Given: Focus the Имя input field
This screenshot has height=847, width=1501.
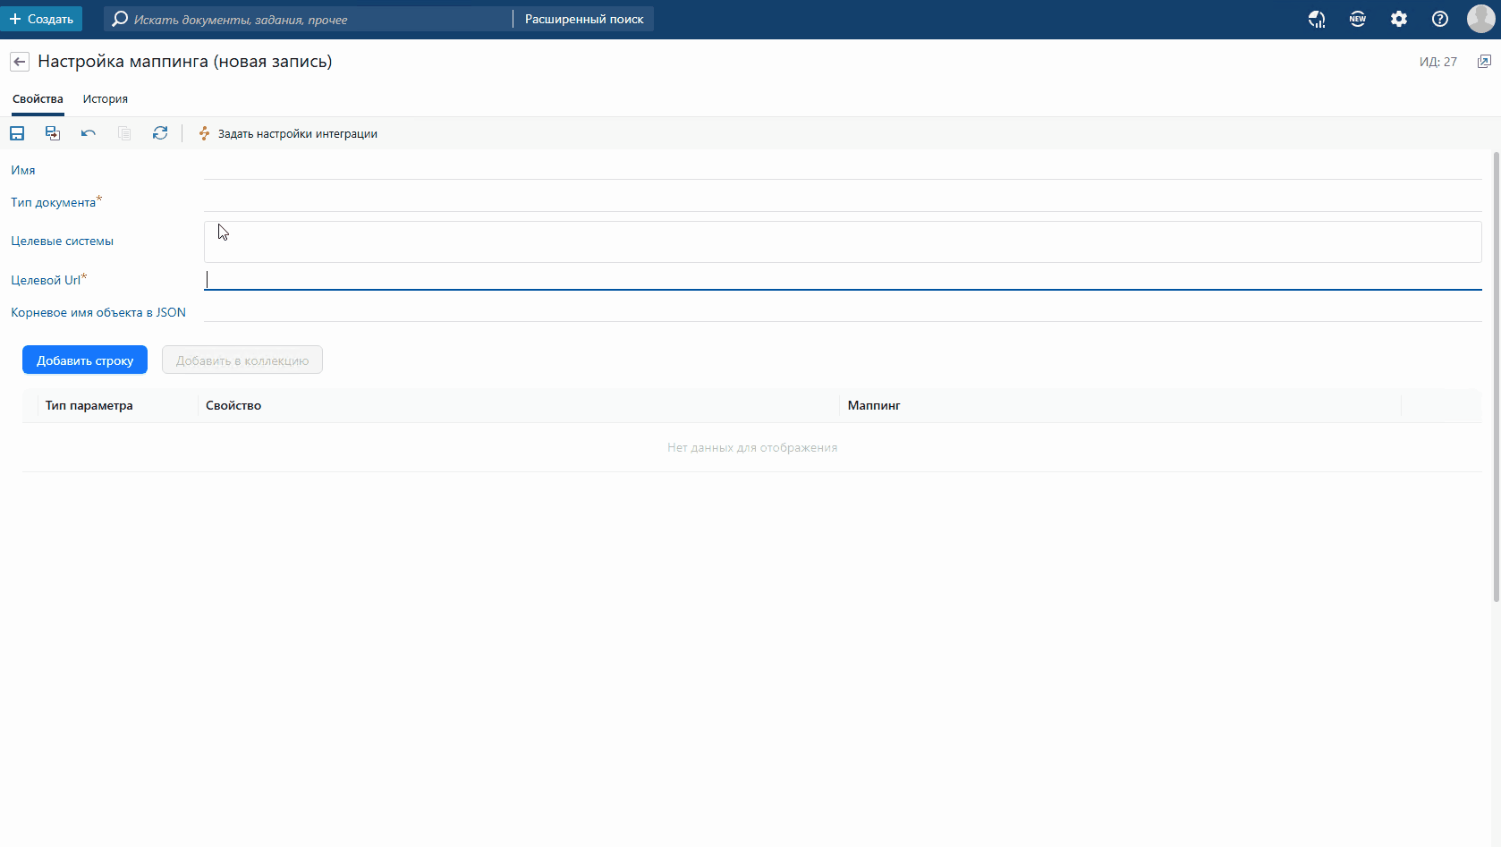Looking at the screenshot, I should coord(841,169).
